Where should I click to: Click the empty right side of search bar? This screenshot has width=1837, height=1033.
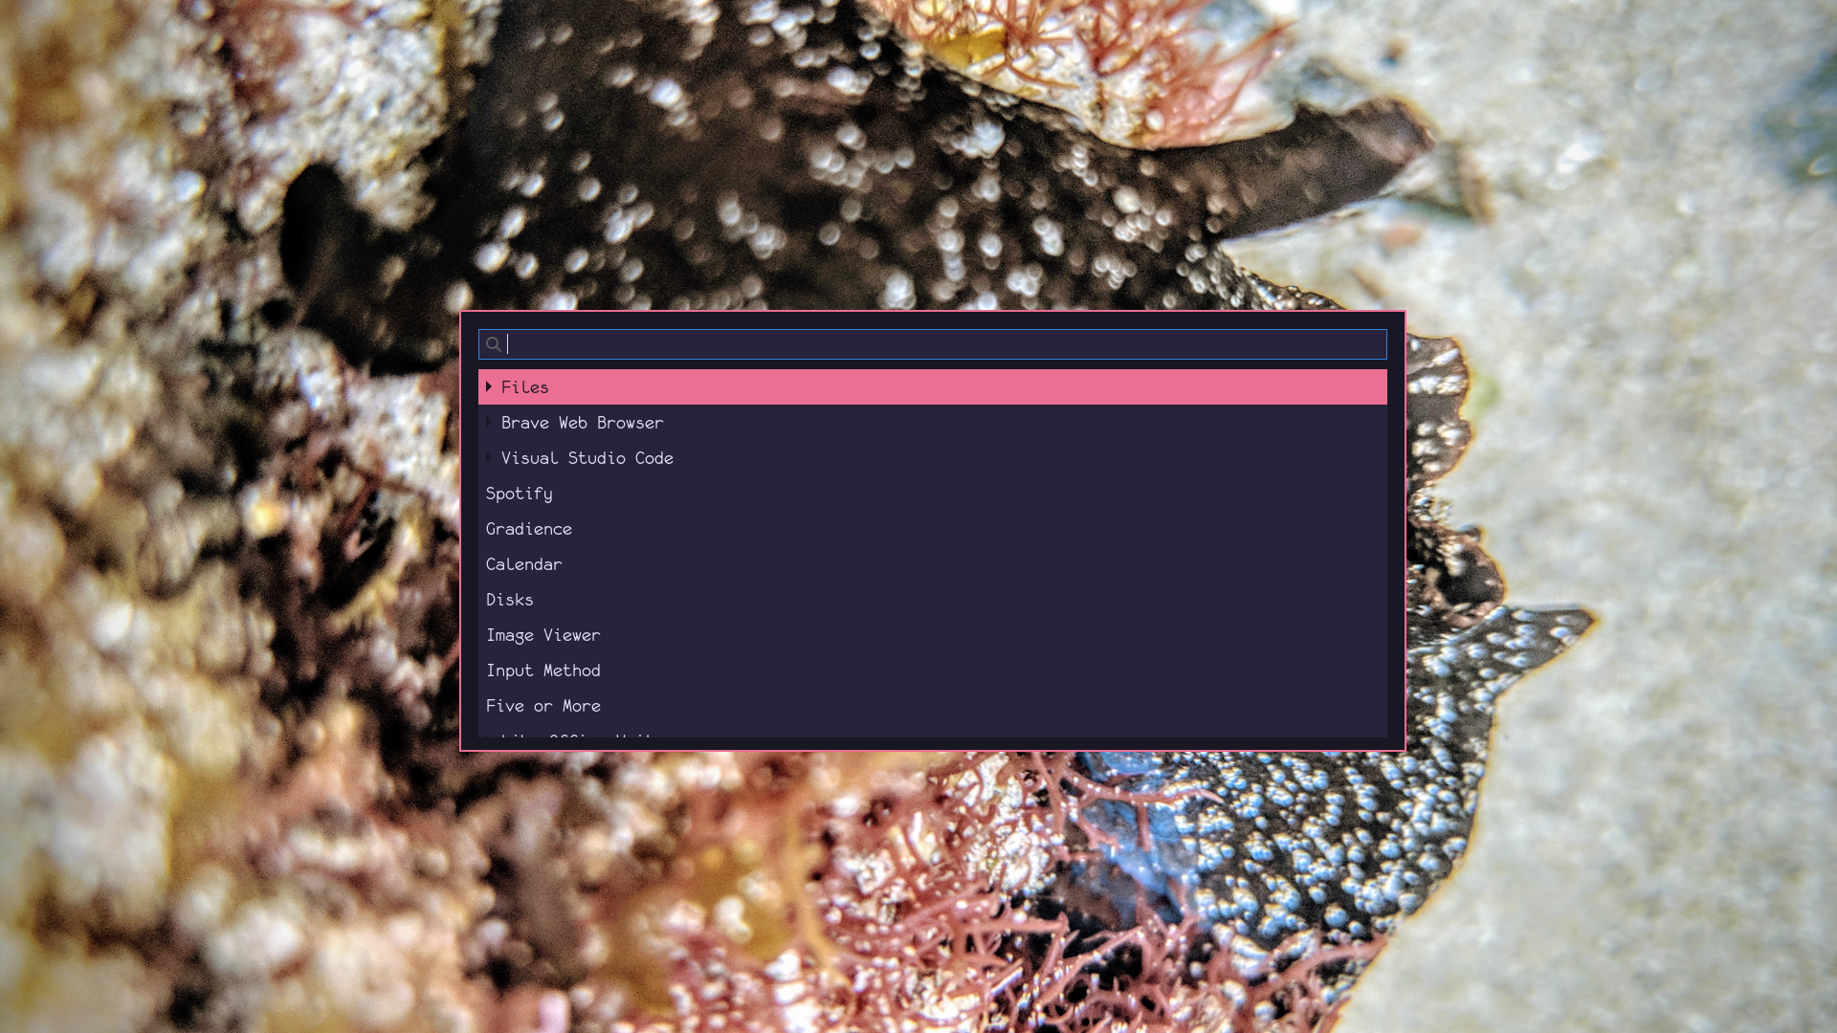(1244, 344)
